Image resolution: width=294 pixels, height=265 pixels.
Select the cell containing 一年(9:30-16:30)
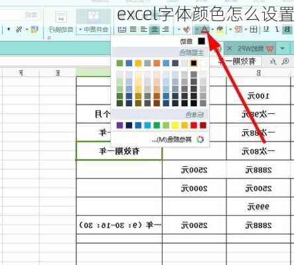(119, 225)
